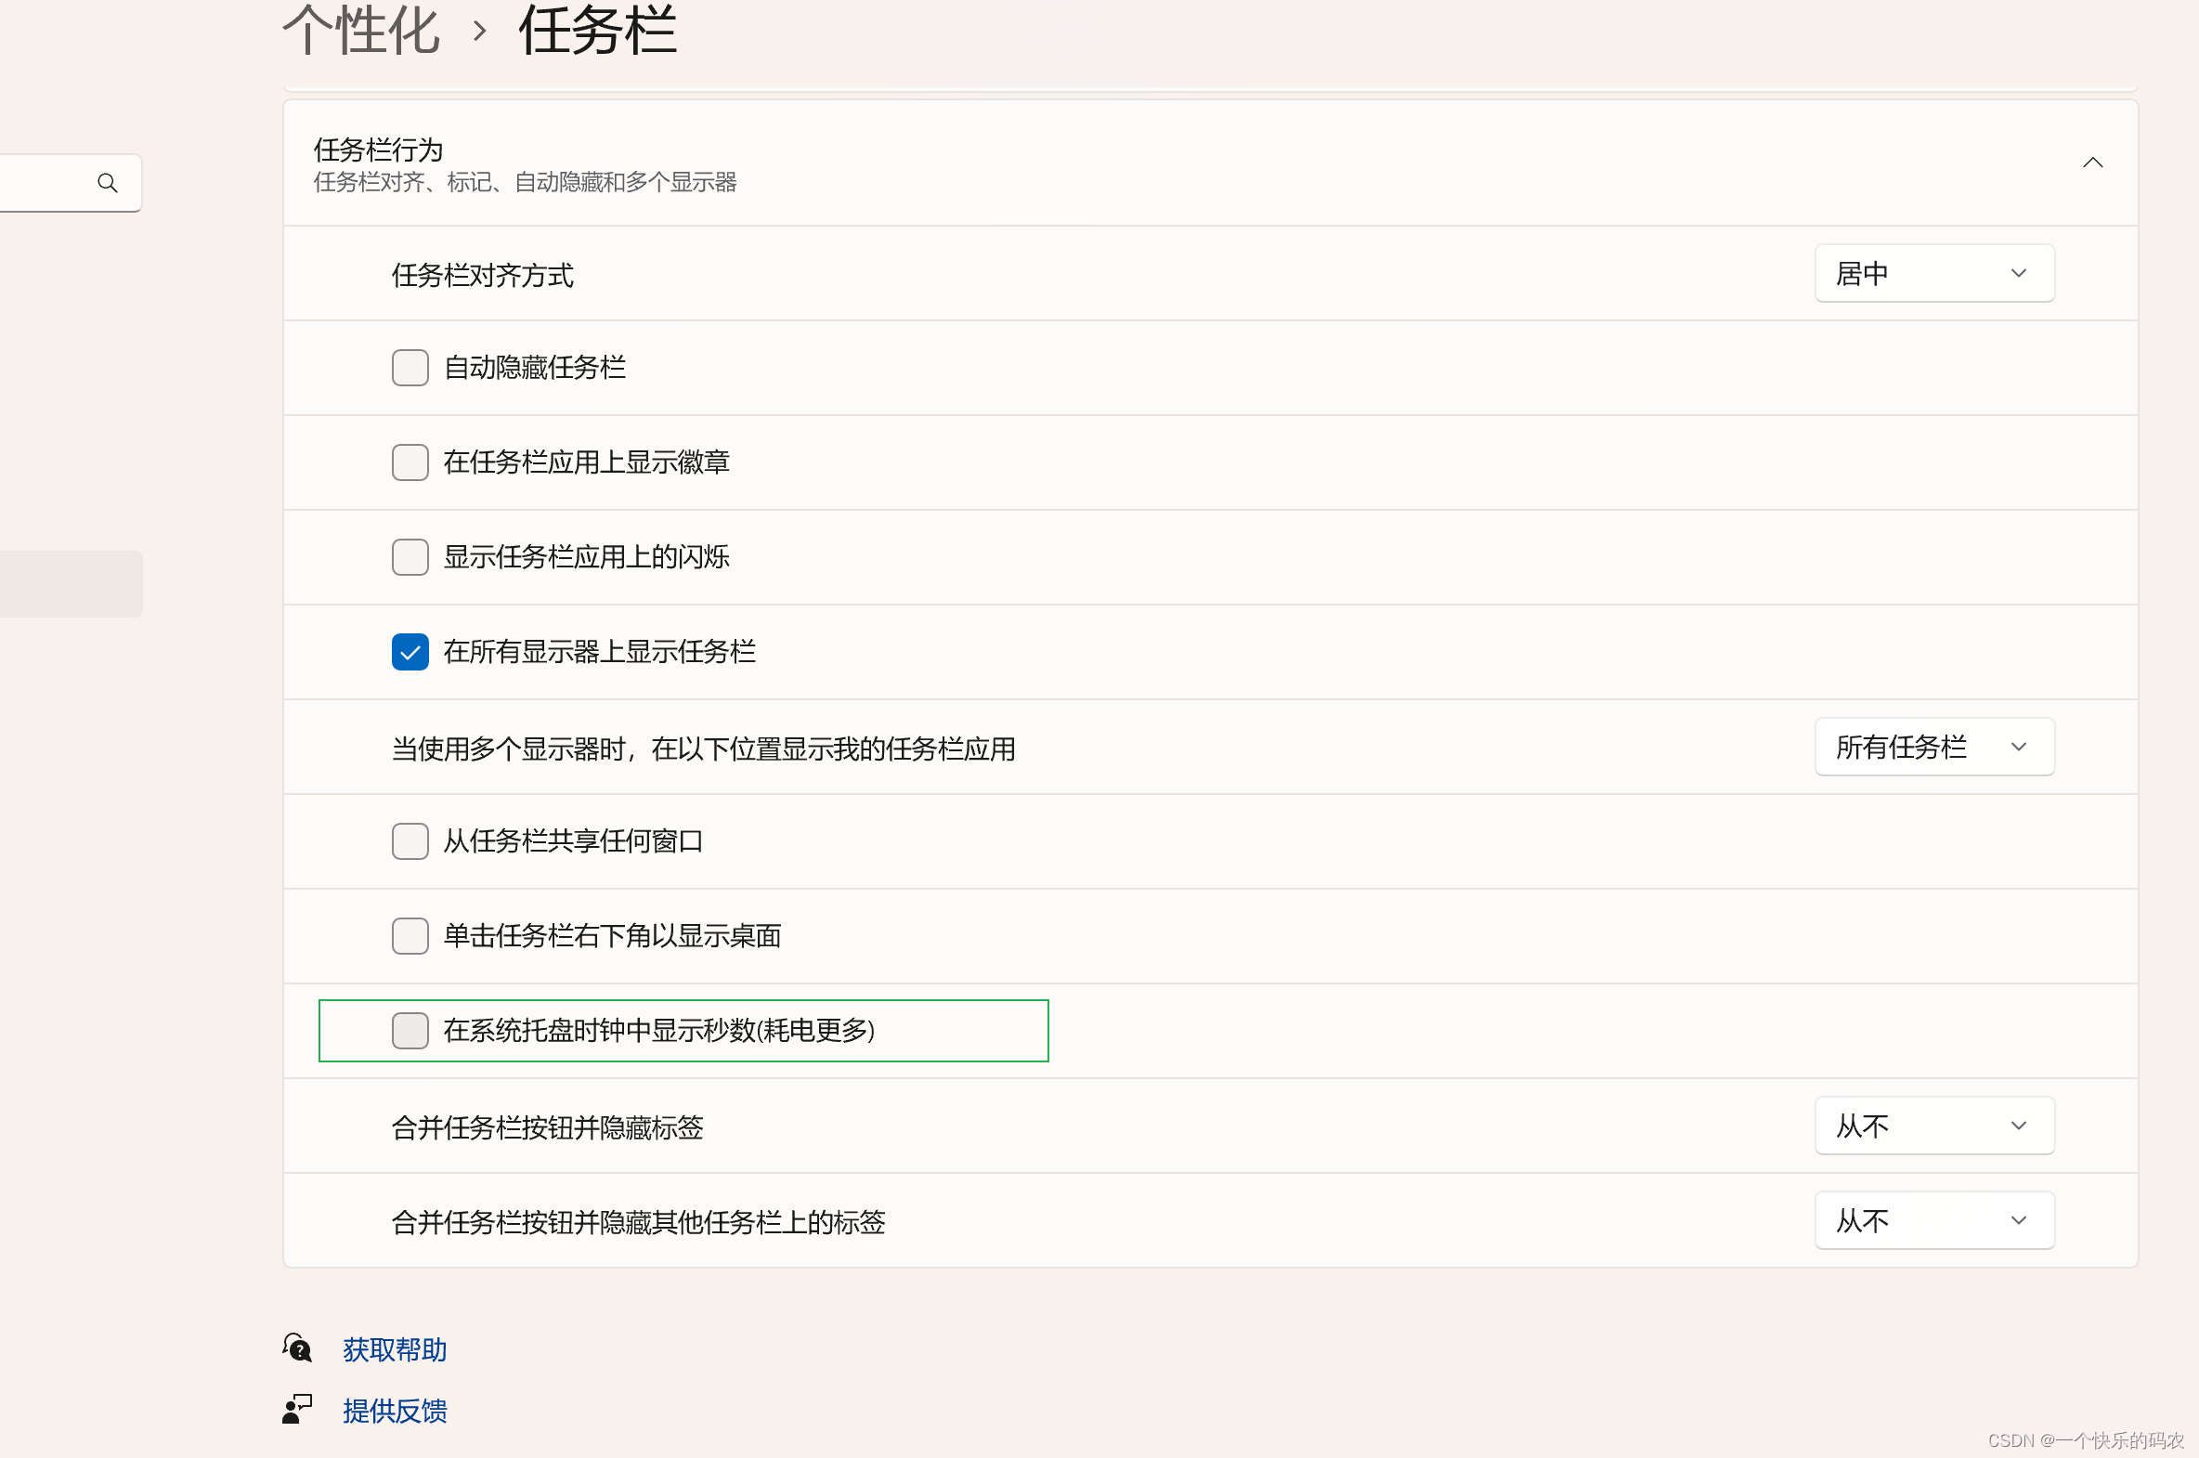Enable 显示任务栏应用上的闪烁 checkbox
Image resolution: width=2199 pixels, height=1458 pixels.
coord(410,557)
